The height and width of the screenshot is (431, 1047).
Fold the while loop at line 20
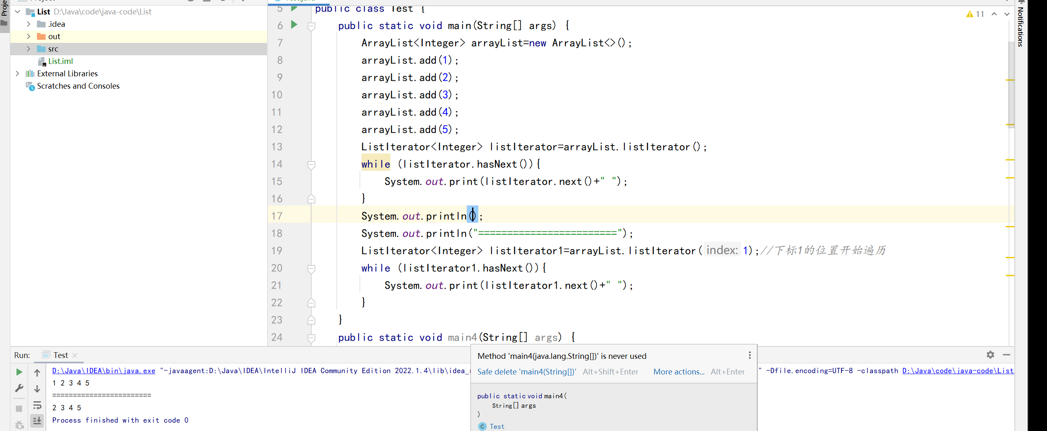click(312, 269)
